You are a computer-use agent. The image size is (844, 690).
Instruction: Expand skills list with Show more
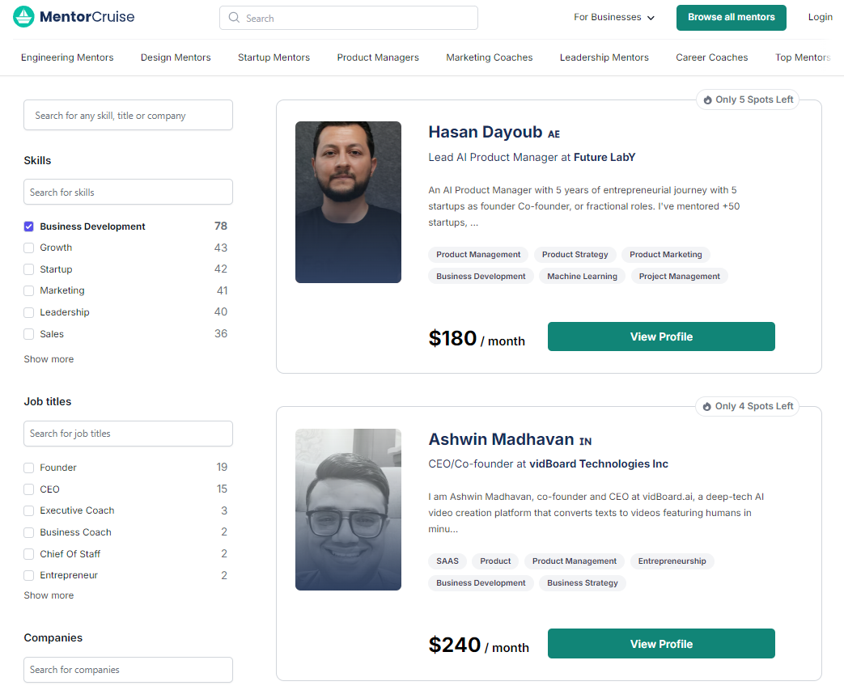pos(49,359)
